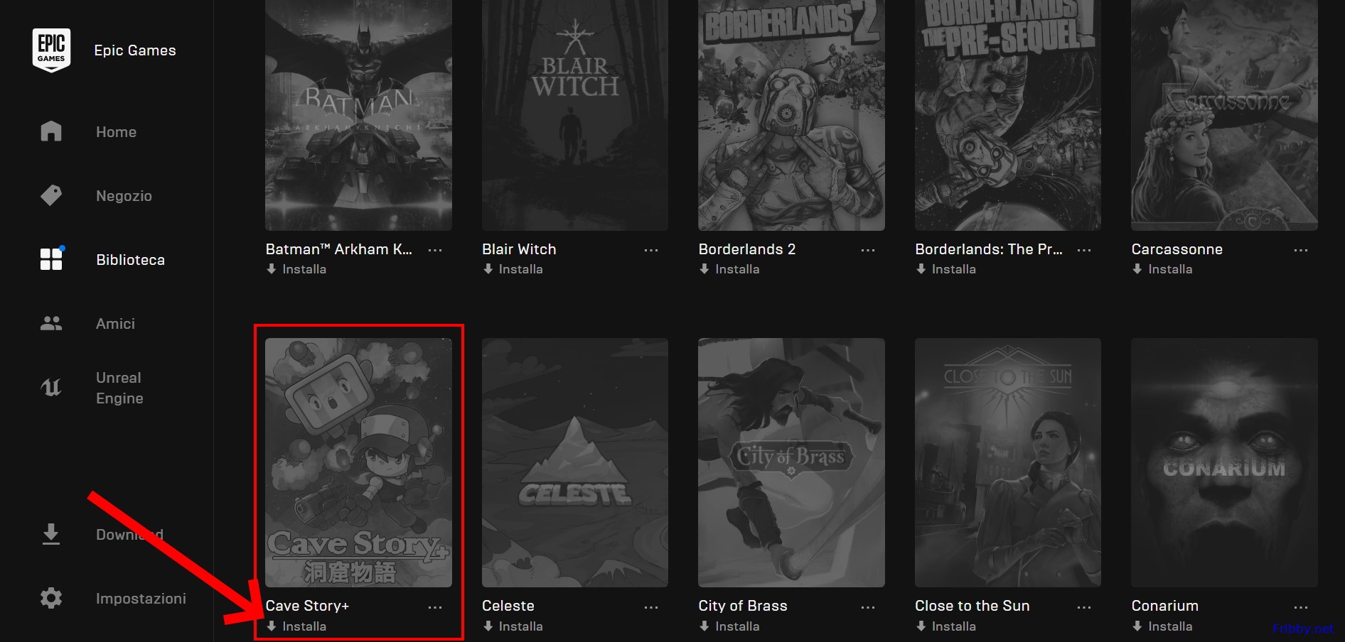Click the Downloads arrow icon in sidebar
This screenshot has height=642, width=1345.
tap(51, 534)
